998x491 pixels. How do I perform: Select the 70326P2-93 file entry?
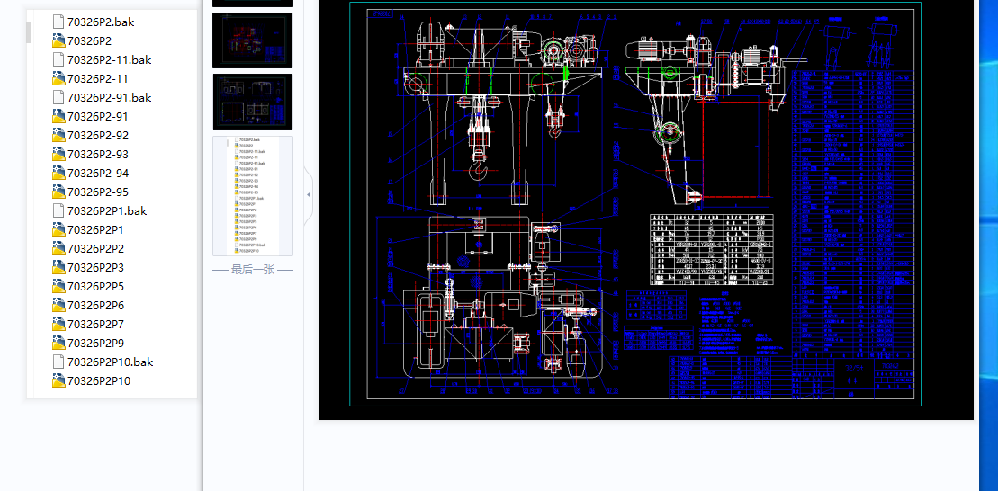pos(97,155)
